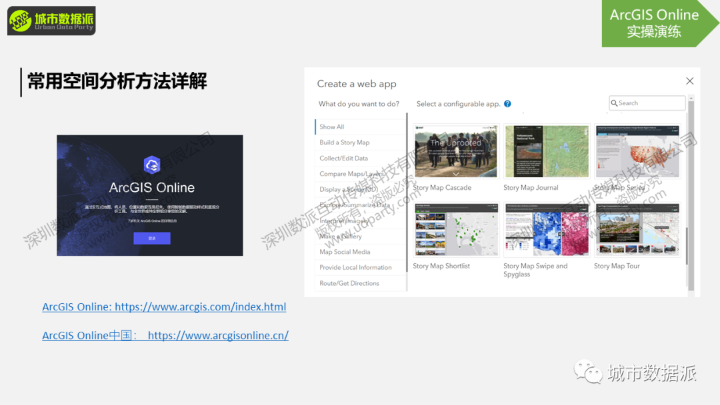Close the Create a web app dialog
This screenshot has height=405, width=720.
(x=689, y=81)
